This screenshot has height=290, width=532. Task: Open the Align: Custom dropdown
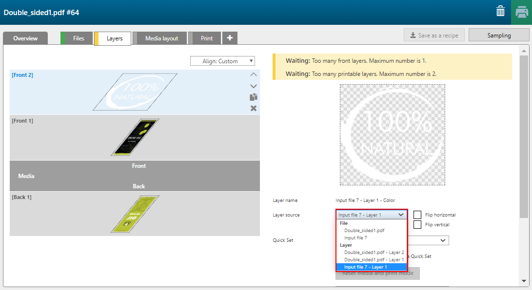coord(222,61)
